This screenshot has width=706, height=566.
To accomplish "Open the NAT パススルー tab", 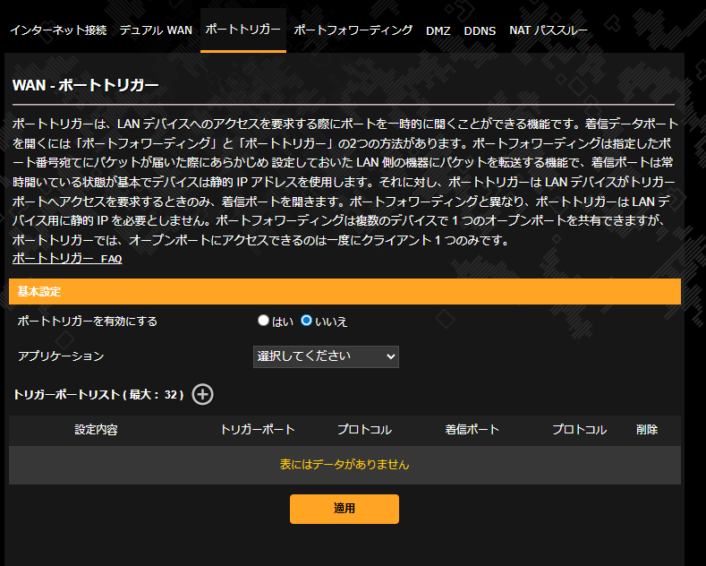I will click(x=549, y=30).
